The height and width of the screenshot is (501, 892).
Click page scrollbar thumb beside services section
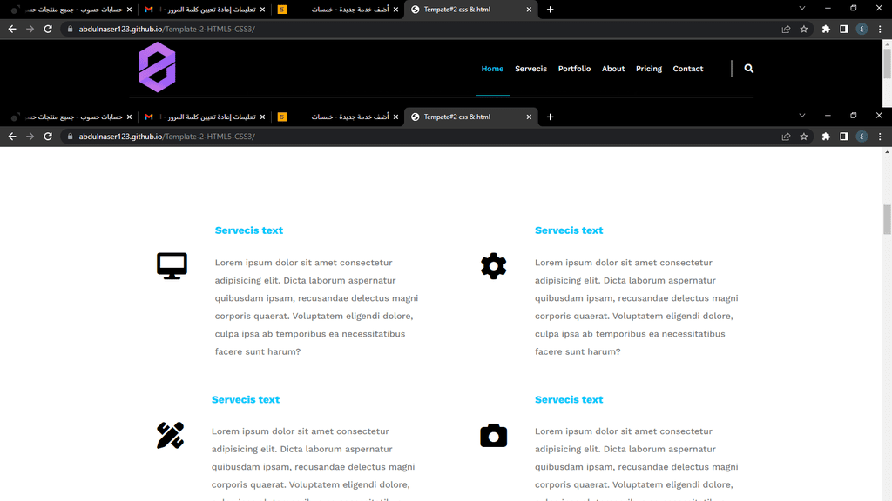(x=887, y=219)
